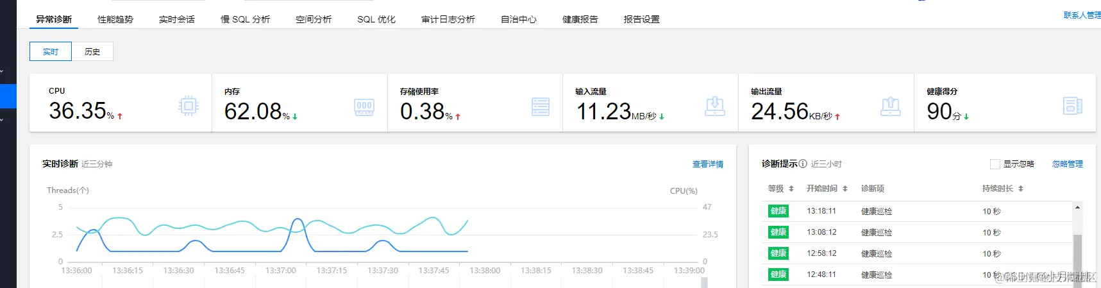Click the red up arrow beside CPU value
The width and height of the screenshot is (1101, 288).
click(120, 116)
